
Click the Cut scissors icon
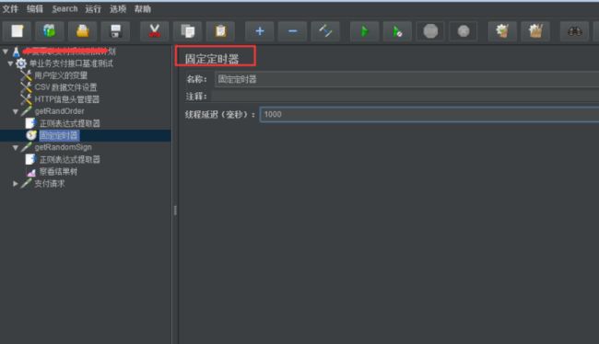154,31
